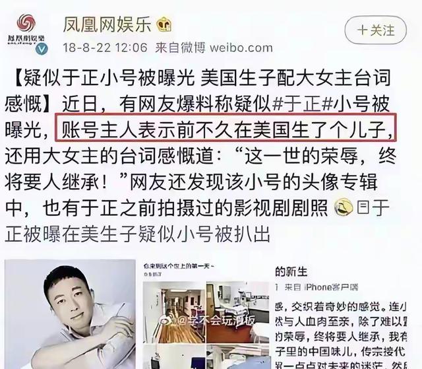Screen dimensions: 422x369
Task: Open the man's portrait photo thumbnail
Action: coord(71,314)
